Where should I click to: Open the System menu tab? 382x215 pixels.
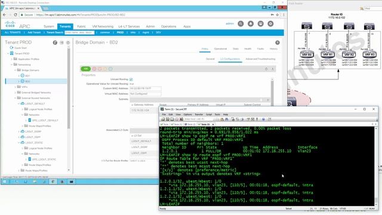coord(49,26)
